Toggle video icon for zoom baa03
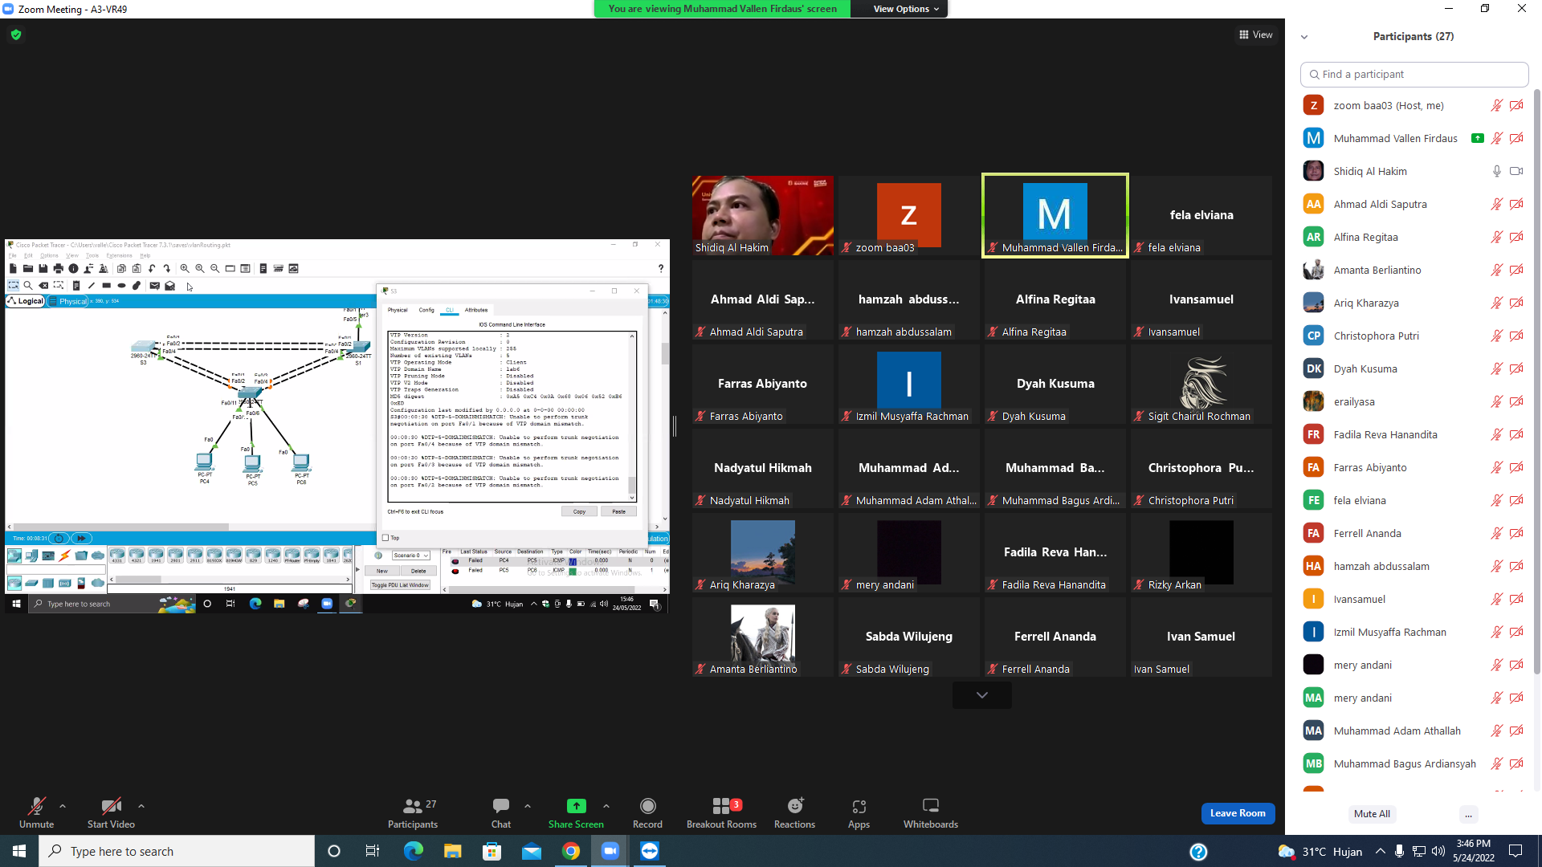1542x867 pixels. point(1516,105)
